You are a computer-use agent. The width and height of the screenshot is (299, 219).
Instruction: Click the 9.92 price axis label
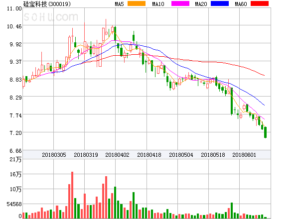pyautogui.click(x=15, y=44)
